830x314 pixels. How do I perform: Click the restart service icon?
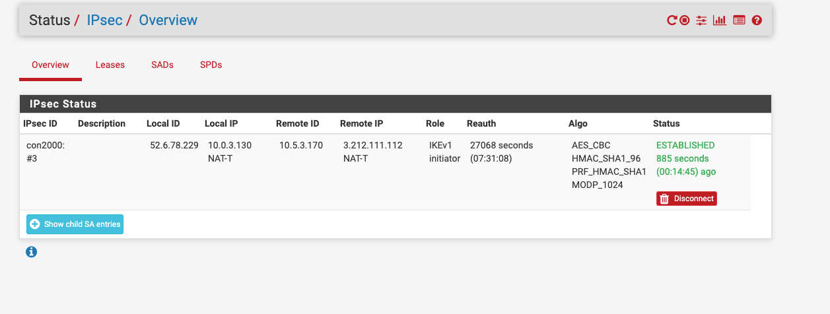(x=672, y=20)
